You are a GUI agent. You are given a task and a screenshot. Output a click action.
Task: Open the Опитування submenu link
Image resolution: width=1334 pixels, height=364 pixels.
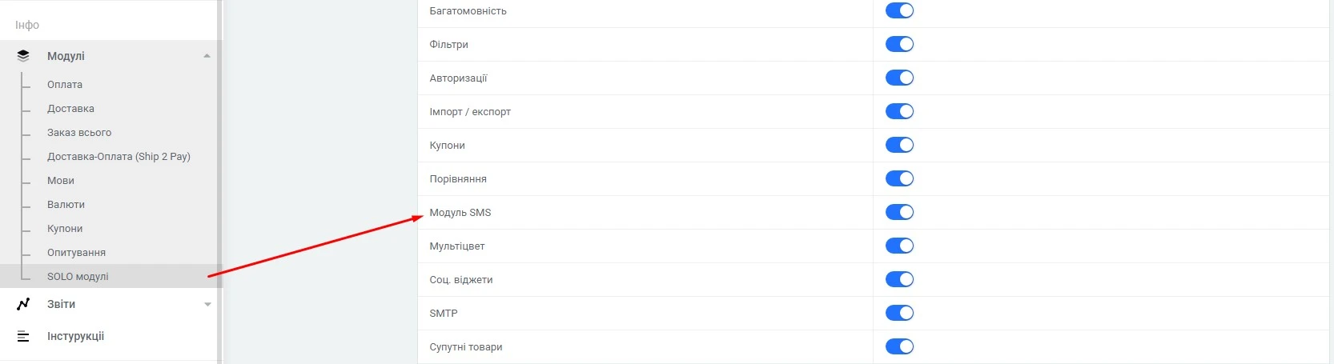pos(76,253)
